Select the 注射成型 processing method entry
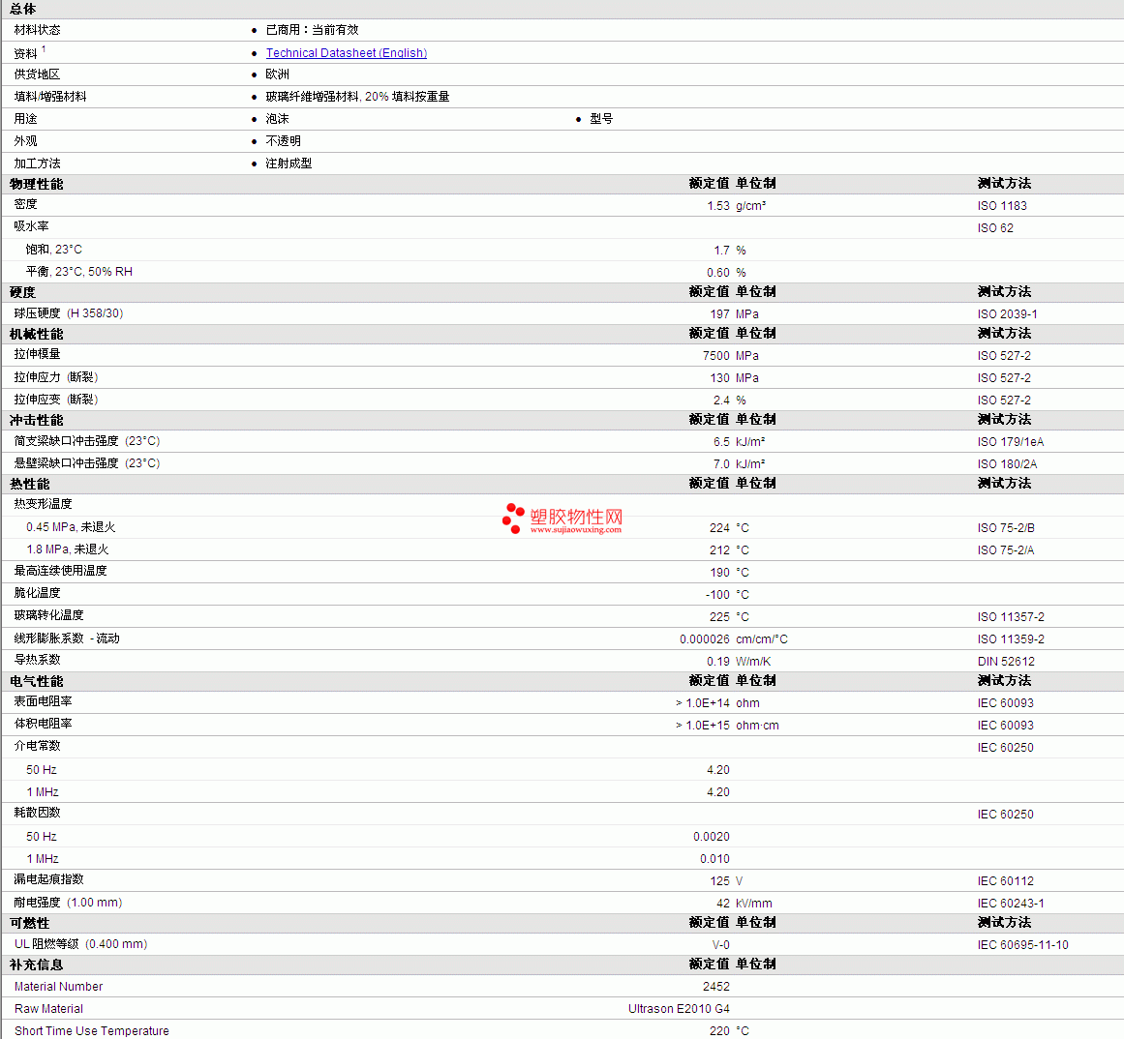The width and height of the screenshot is (1124, 1039). point(289,163)
